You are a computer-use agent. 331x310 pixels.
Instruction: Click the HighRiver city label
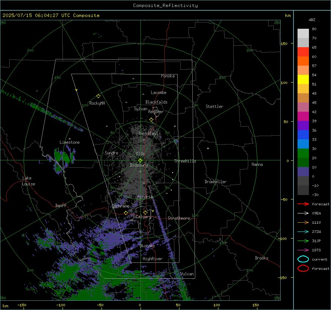coord(153,259)
